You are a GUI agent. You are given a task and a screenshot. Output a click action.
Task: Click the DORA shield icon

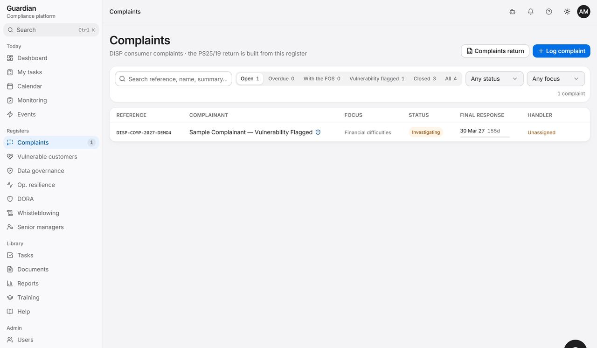tap(10, 199)
